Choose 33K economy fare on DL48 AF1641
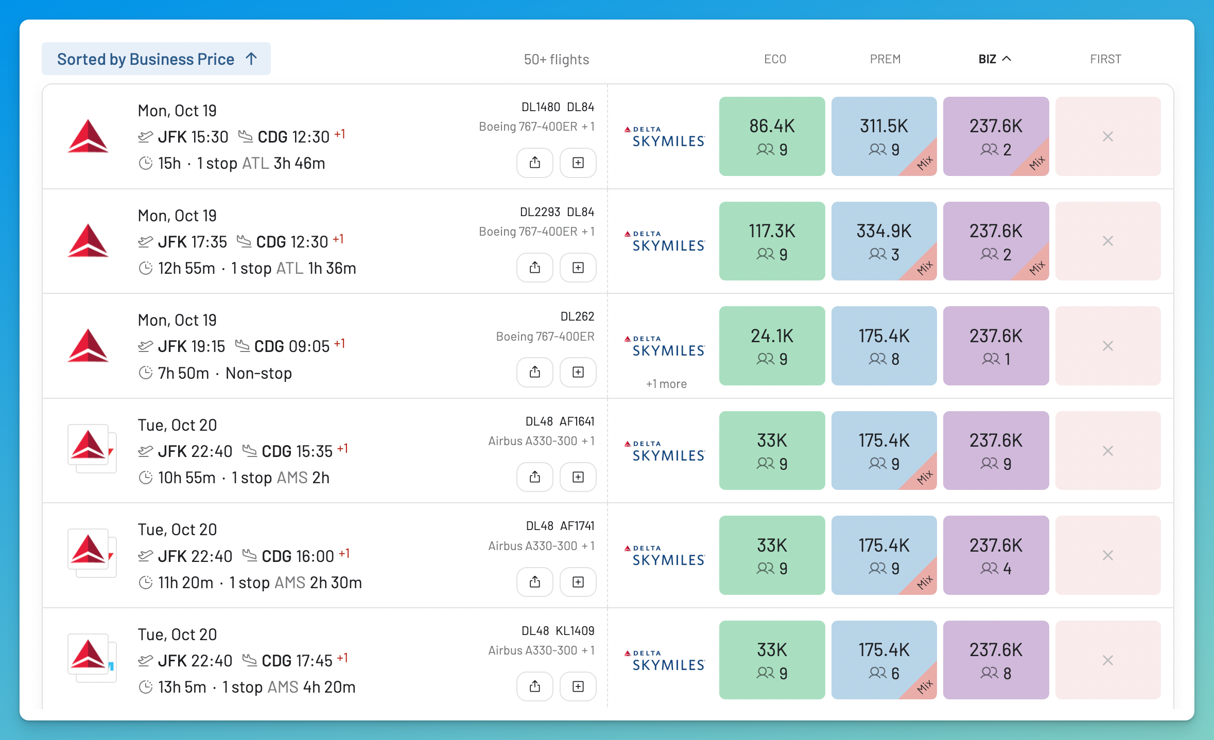1214x740 pixels. click(x=772, y=450)
